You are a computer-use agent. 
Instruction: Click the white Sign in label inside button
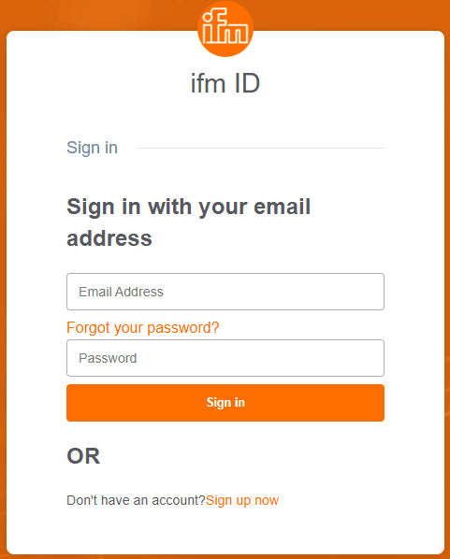[x=225, y=403]
